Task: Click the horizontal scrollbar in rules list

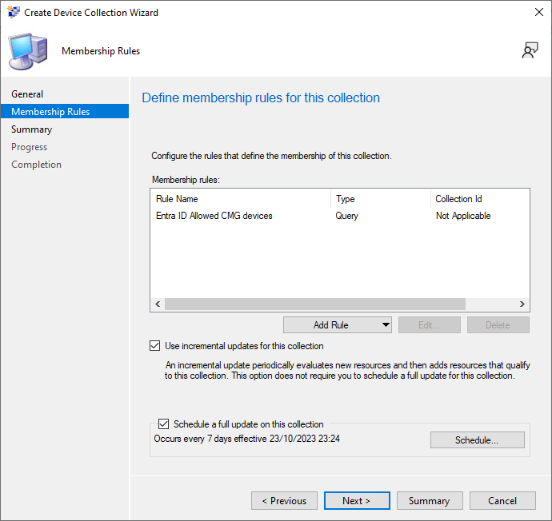Action: point(315,304)
